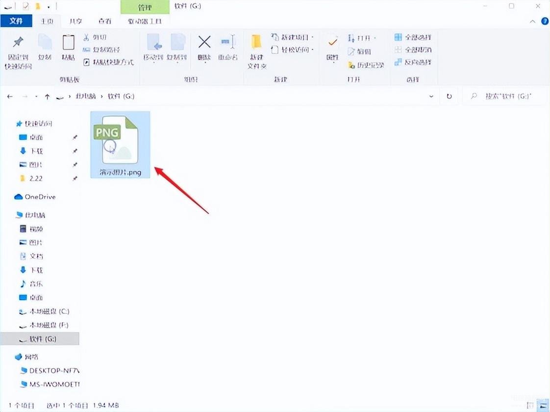This screenshot has height=412, width=550.
Task: Open Local Disk (F:)
Action: click(44, 325)
